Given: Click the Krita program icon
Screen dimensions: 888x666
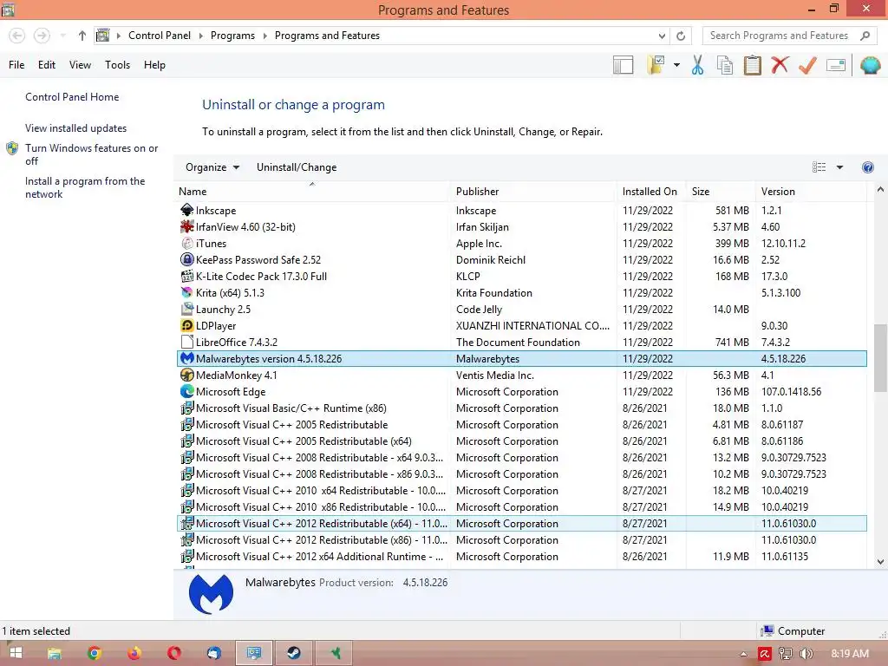Looking at the screenshot, I should pos(187,292).
